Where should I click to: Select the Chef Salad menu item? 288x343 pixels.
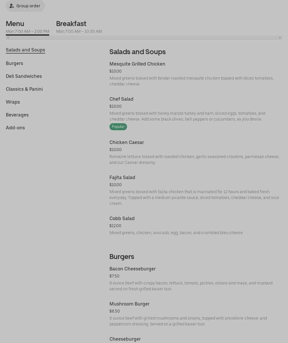(121, 99)
